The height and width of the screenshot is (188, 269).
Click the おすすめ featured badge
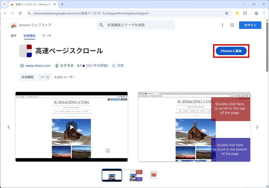65,66
